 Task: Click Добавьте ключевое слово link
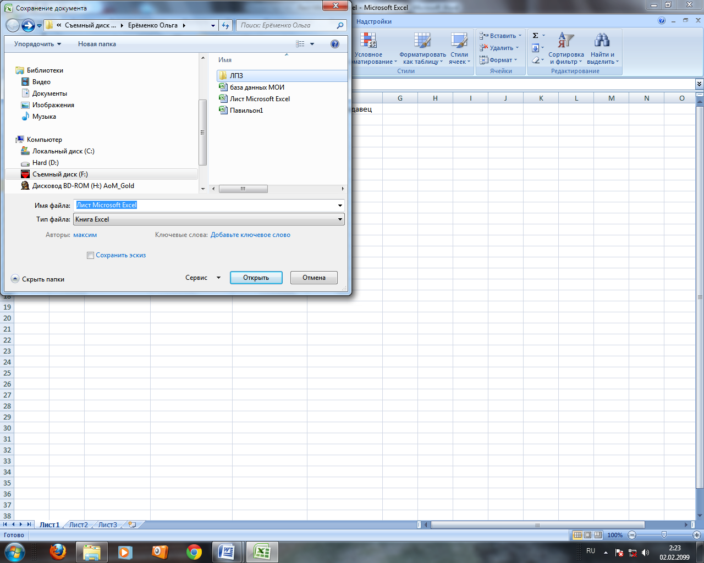(x=250, y=235)
